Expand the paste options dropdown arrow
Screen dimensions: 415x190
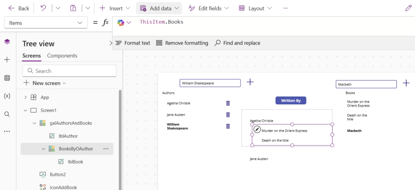point(88,8)
